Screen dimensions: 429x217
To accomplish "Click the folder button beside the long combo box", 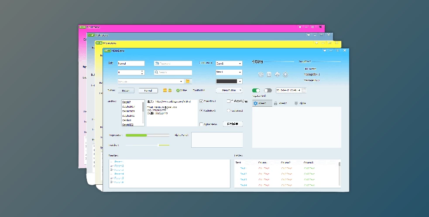I will tap(188, 81).
